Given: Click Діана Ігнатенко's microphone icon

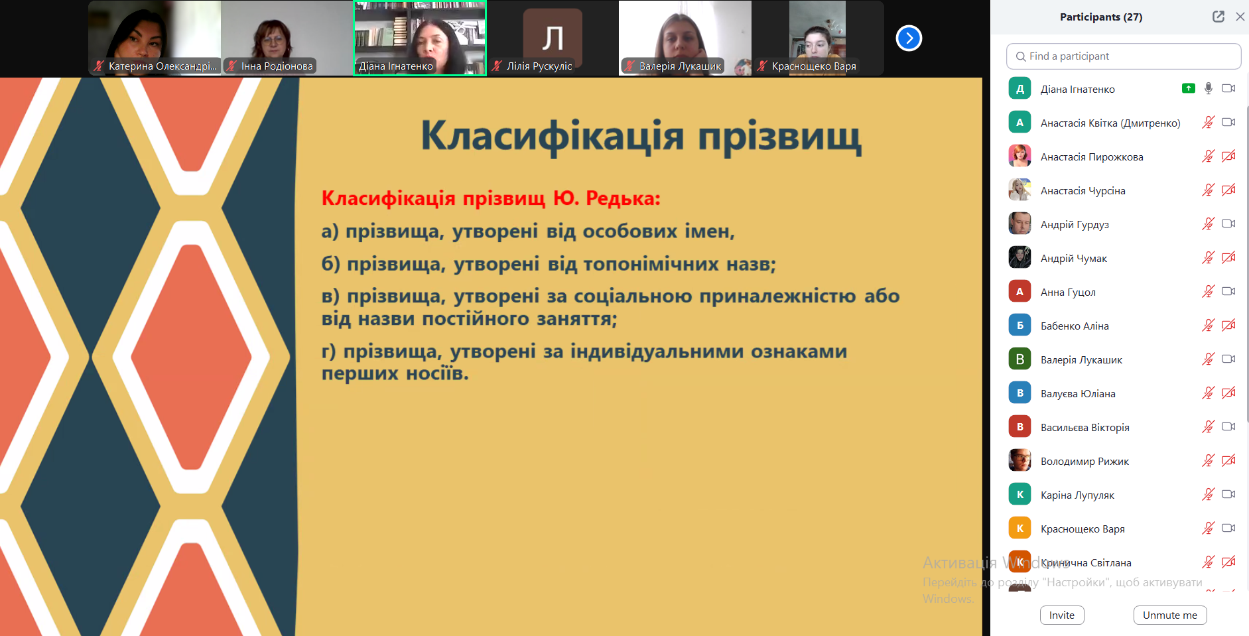Looking at the screenshot, I should click(x=1209, y=88).
